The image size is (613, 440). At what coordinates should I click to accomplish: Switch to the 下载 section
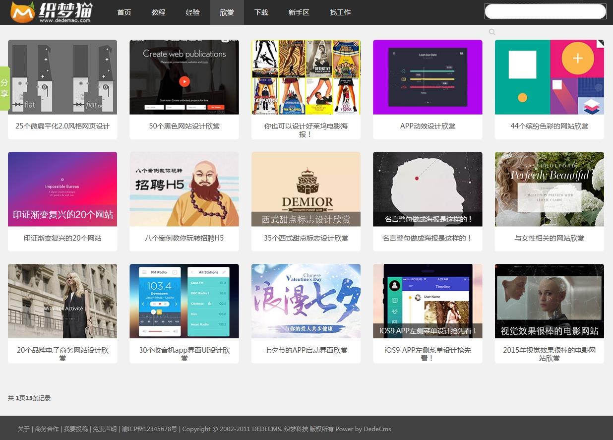click(261, 12)
